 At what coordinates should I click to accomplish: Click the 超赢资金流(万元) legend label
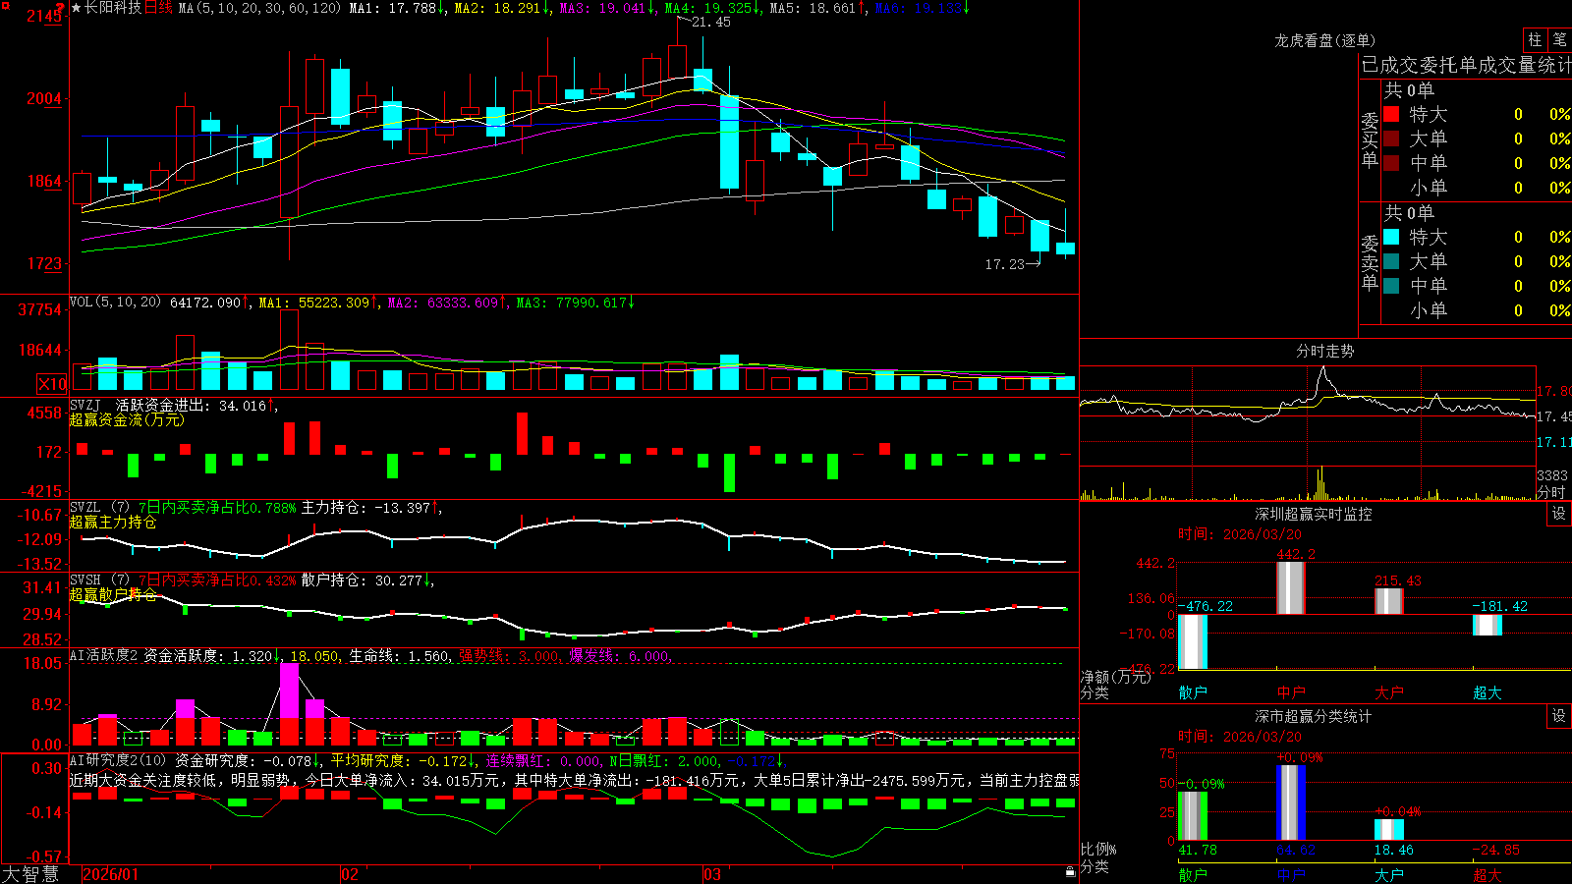tap(127, 419)
